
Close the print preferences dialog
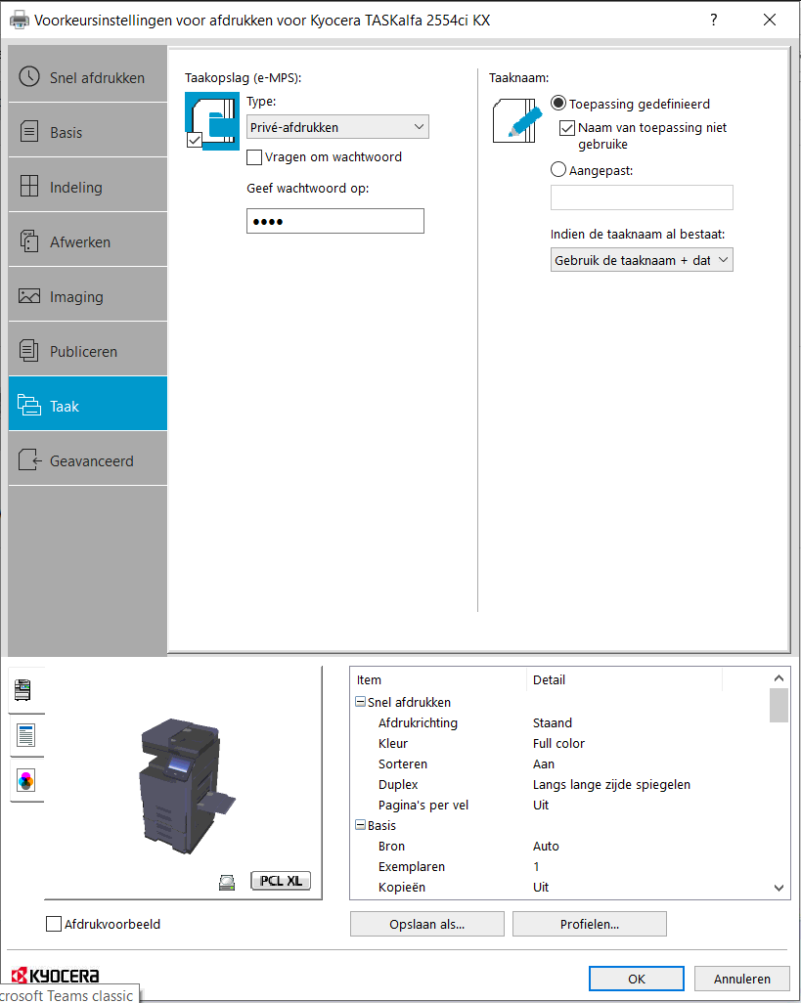pos(770,20)
